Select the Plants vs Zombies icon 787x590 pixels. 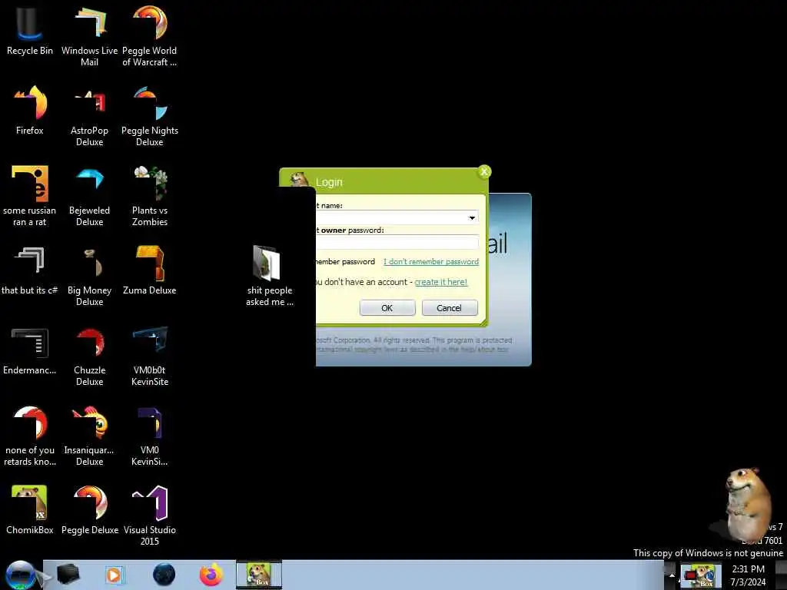coord(150,196)
